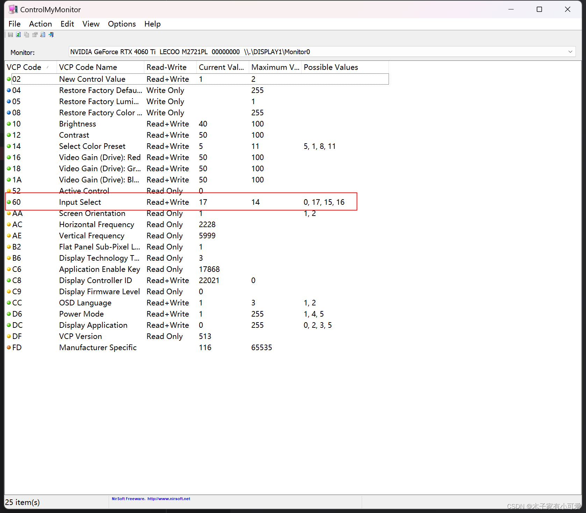Sort by Possible Values column header
Screen dimensions: 586x513
point(345,67)
